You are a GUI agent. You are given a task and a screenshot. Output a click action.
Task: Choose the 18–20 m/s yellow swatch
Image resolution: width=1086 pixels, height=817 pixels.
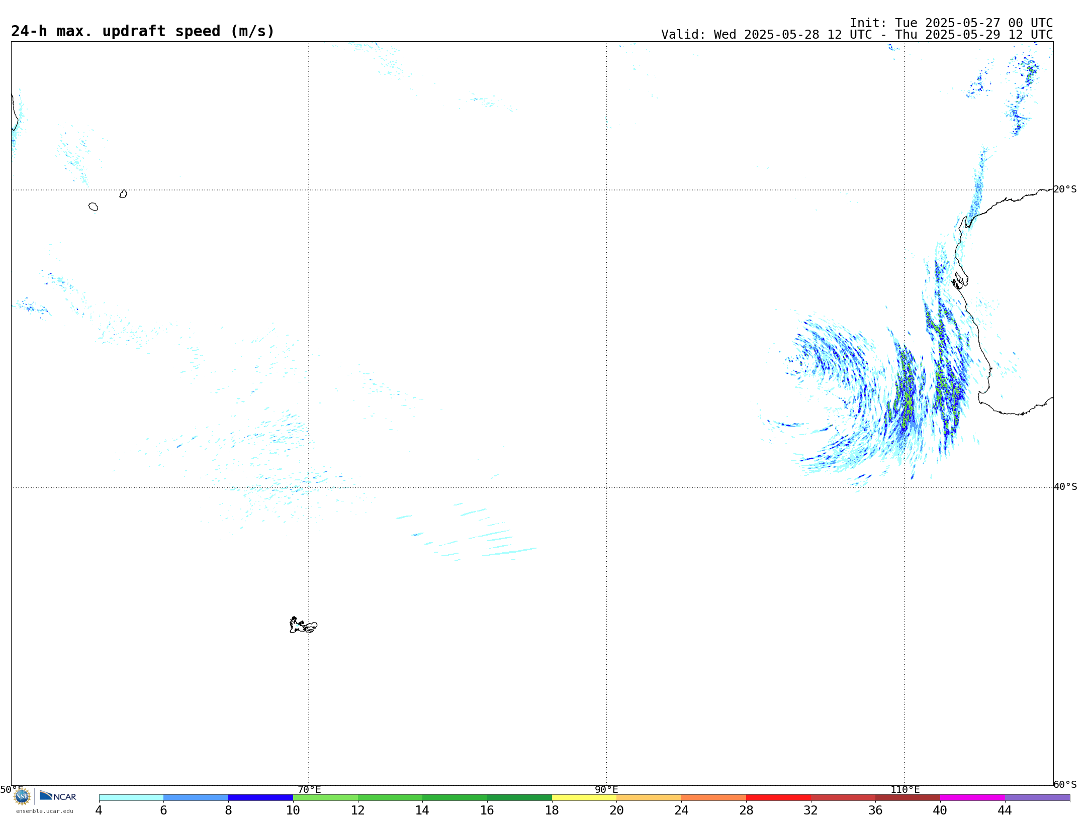click(584, 797)
